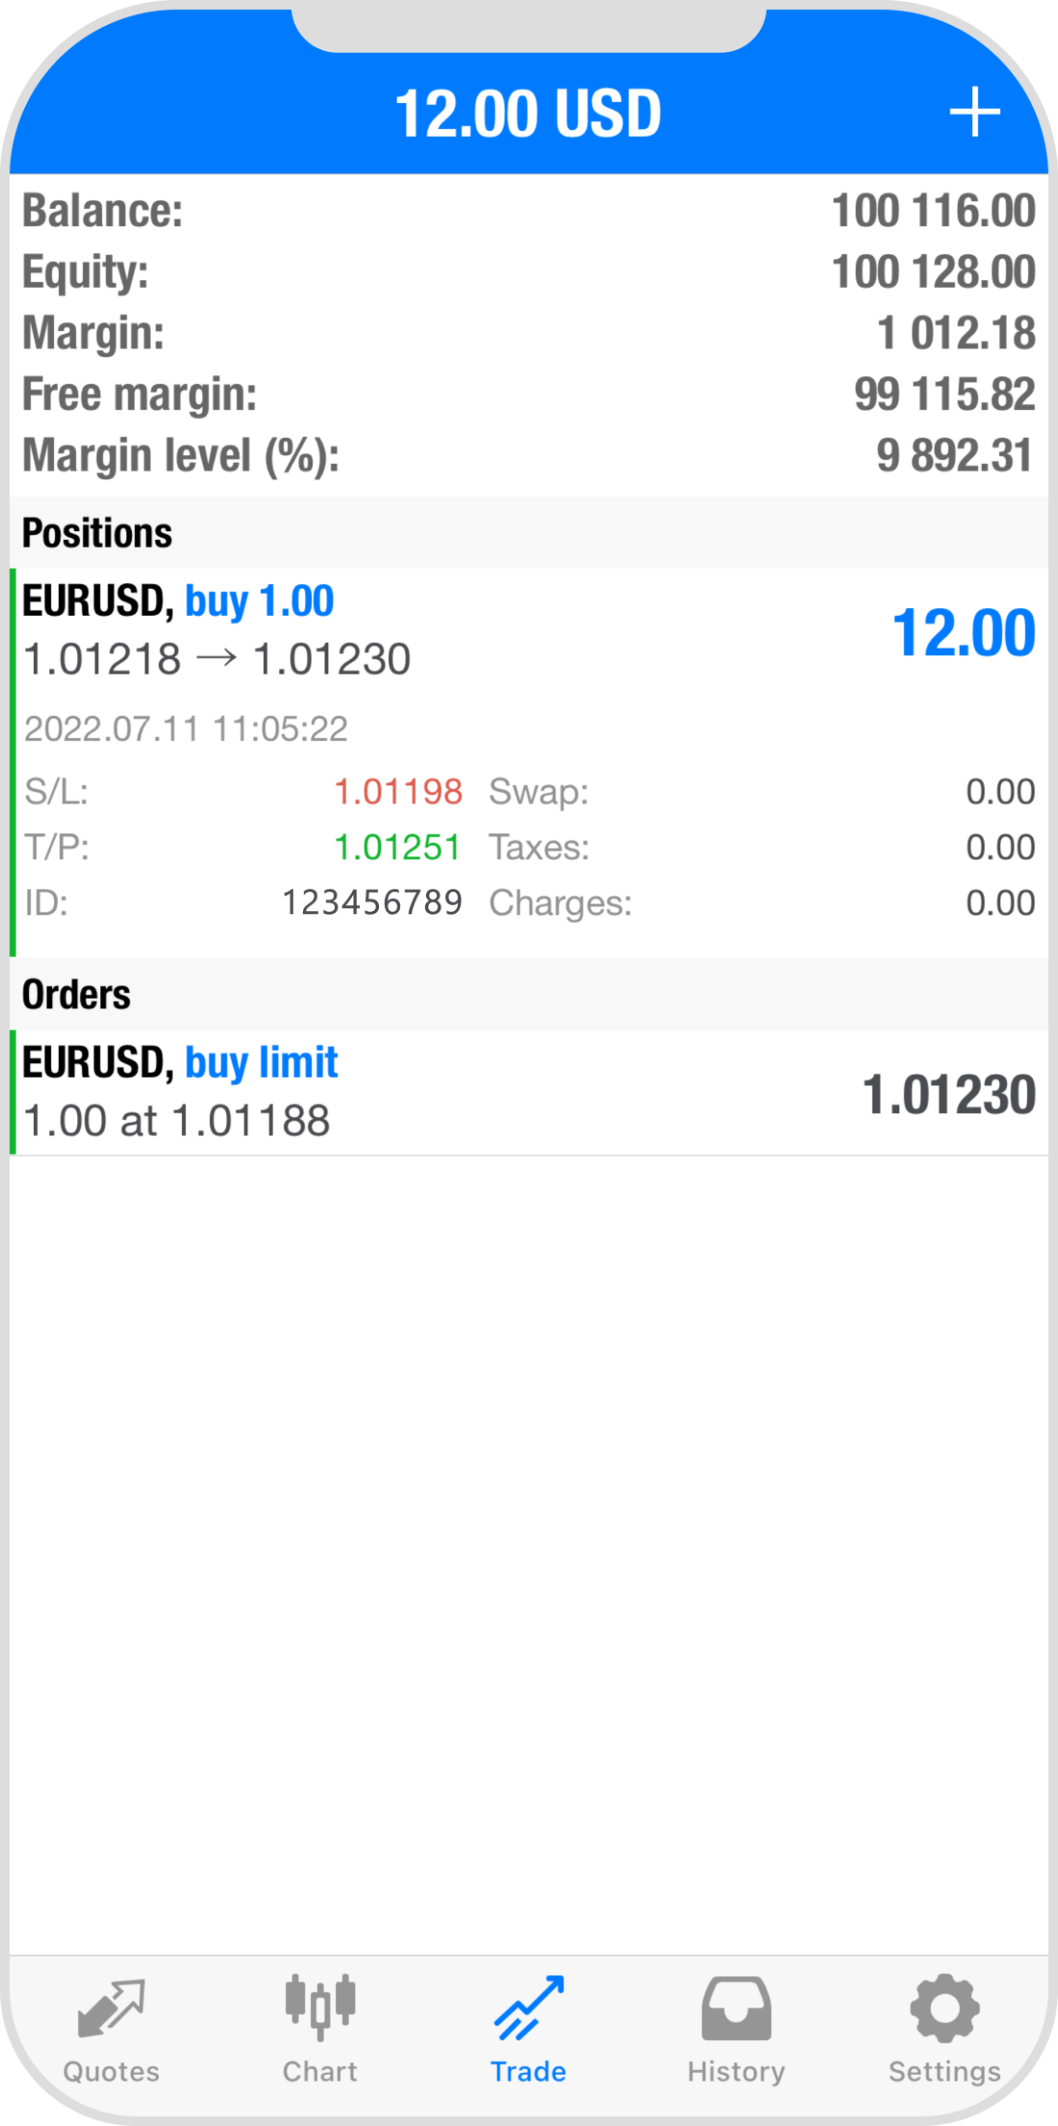Tap the 12.00 USD header title

point(528,114)
